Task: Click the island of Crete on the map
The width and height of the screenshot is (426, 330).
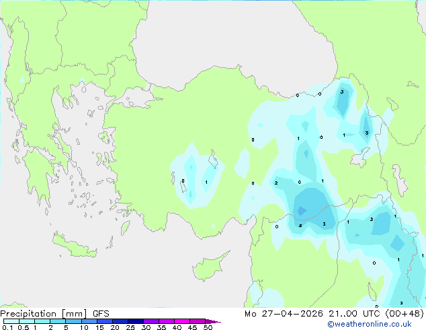Action: pos(75,245)
